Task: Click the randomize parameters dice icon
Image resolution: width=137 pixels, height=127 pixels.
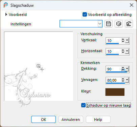Action: (x=119, y=24)
